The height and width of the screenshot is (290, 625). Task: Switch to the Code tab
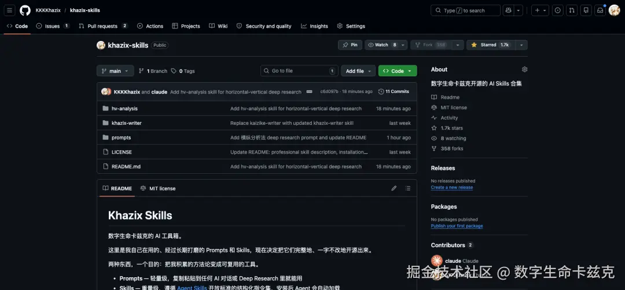tap(17, 26)
